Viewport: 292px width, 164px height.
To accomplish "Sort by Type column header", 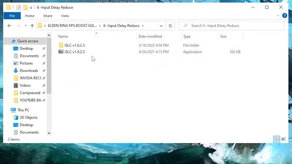I will tap(187, 36).
